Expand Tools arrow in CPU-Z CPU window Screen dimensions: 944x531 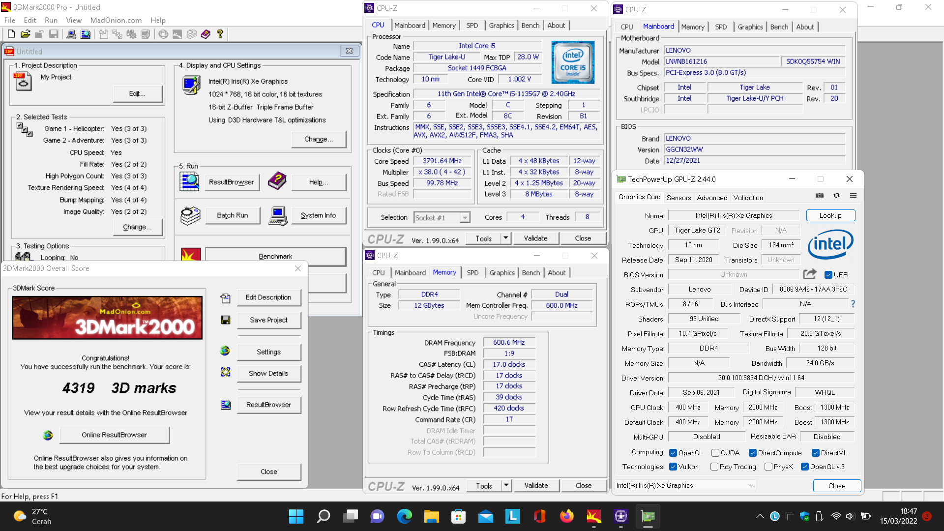tap(505, 238)
